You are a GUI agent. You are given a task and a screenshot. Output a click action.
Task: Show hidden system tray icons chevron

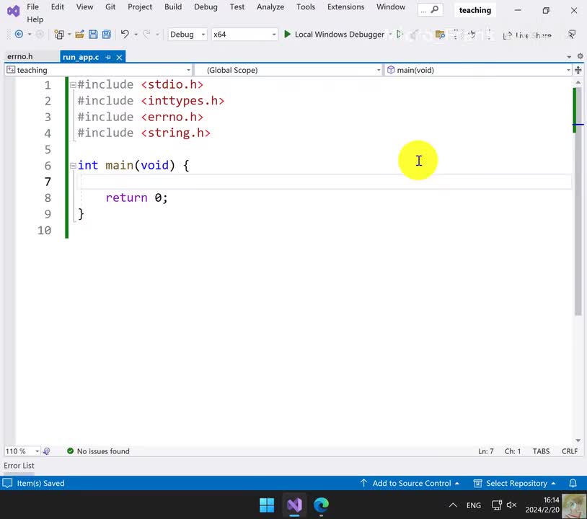click(x=453, y=505)
